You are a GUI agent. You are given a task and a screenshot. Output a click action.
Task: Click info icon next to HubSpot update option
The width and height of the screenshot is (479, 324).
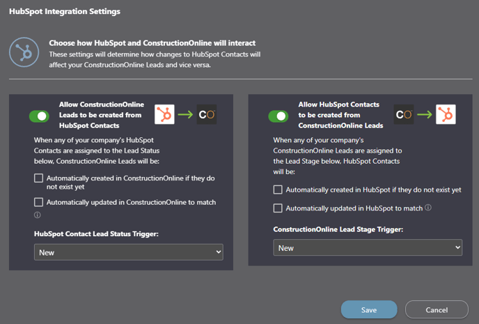click(428, 208)
